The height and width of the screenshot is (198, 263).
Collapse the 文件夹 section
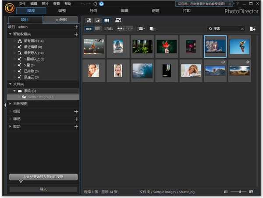point(11,83)
